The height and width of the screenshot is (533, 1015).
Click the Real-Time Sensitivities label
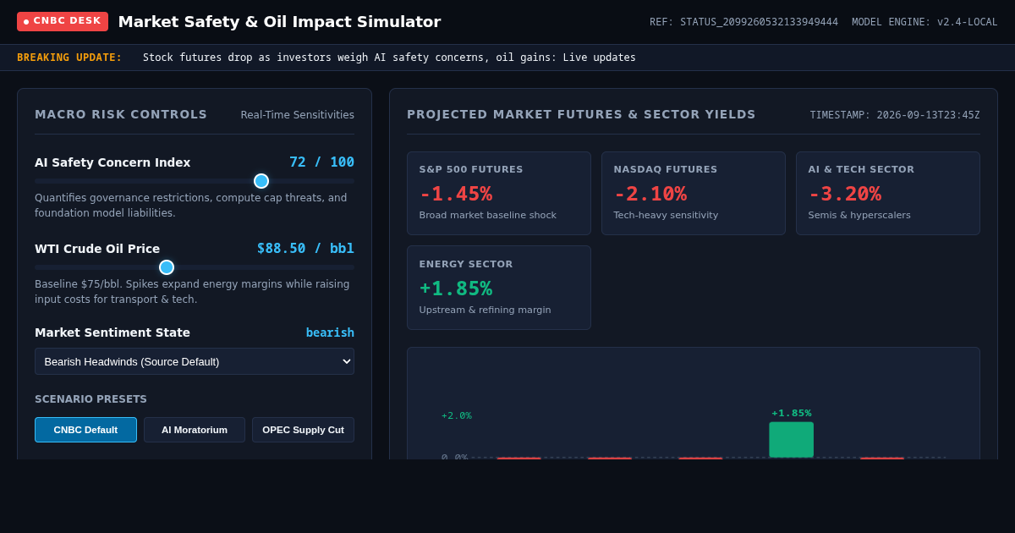pos(297,115)
